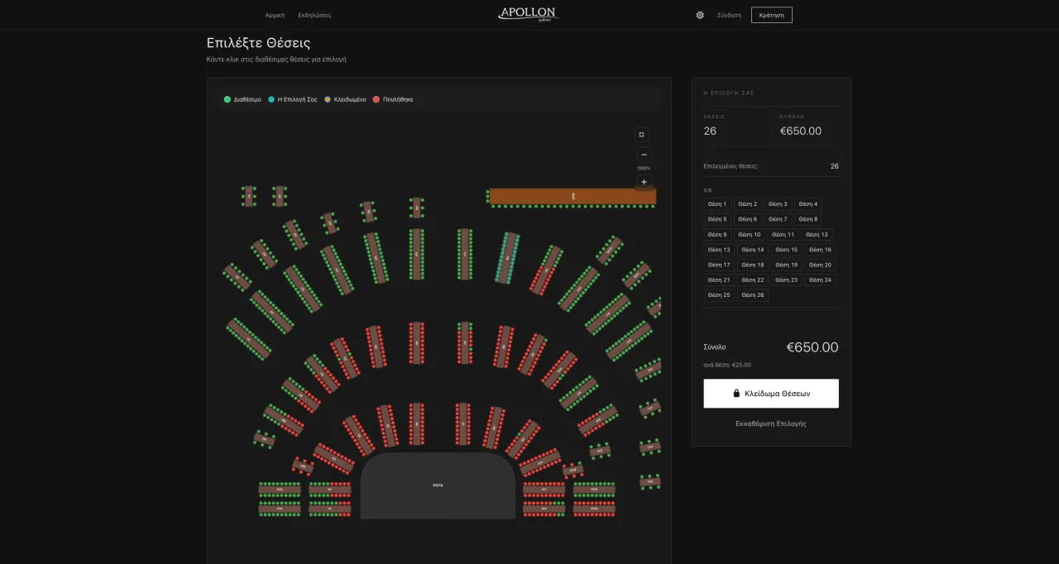Go to the Αρχική page
1059x564 pixels.
click(x=275, y=15)
